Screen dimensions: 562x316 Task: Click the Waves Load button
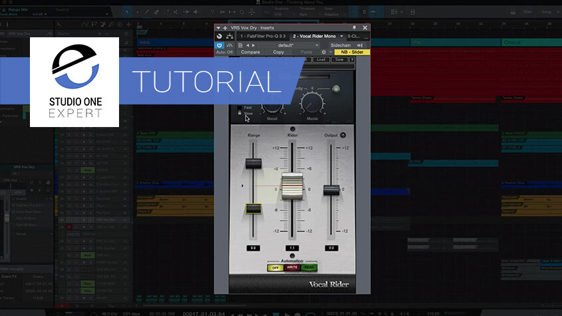point(321,60)
